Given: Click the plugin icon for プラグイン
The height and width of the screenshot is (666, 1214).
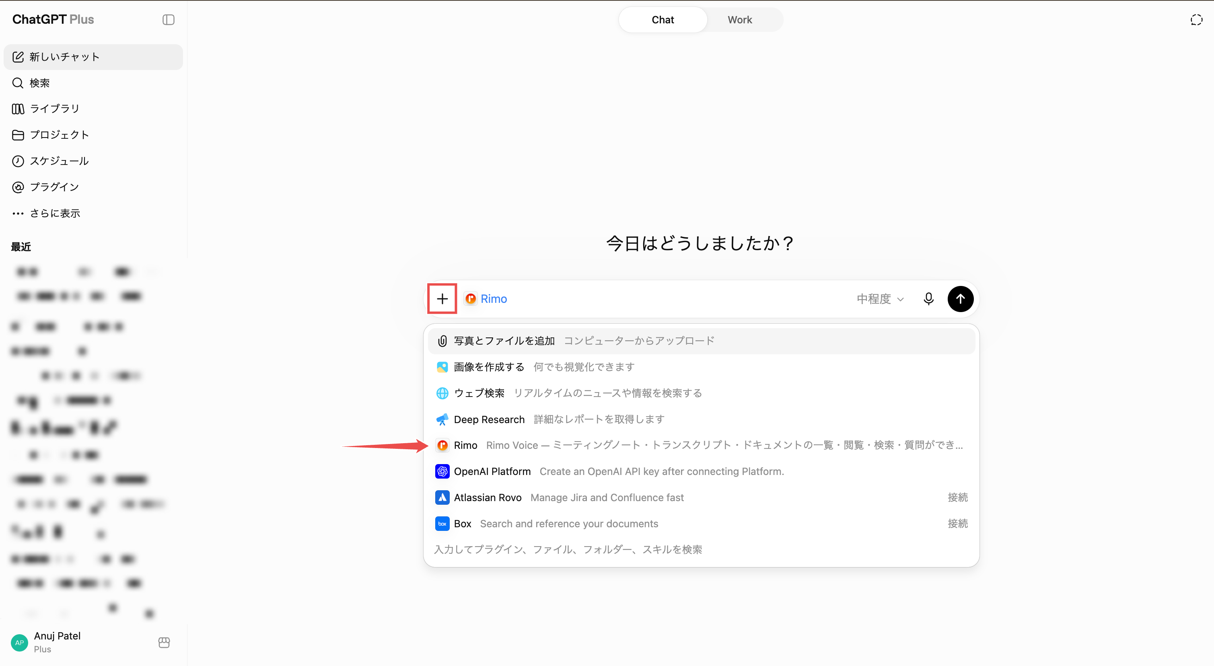Looking at the screenshot, I should 18,187.
